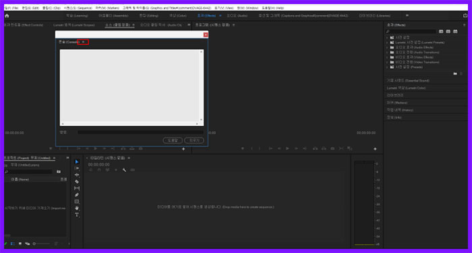Expand Audio Effects folder
472x253 pixels.
[387, 48]
